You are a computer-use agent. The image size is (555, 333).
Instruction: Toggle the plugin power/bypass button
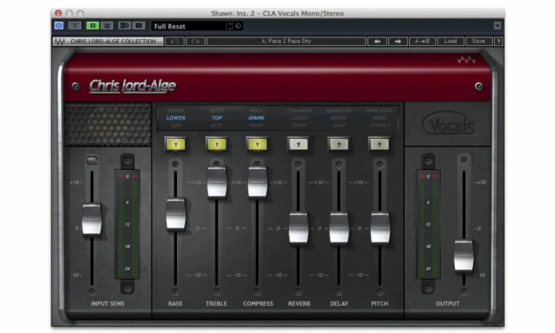coord(59,25)
